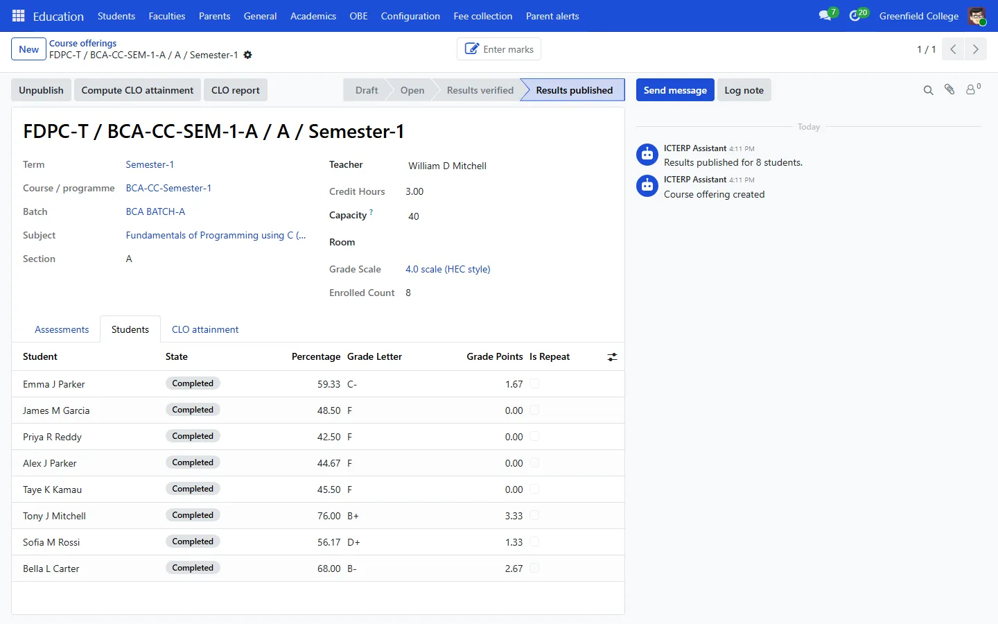Screen dimensions: 998x624
Task: Open the CLO report button
Action: (236, 90)
